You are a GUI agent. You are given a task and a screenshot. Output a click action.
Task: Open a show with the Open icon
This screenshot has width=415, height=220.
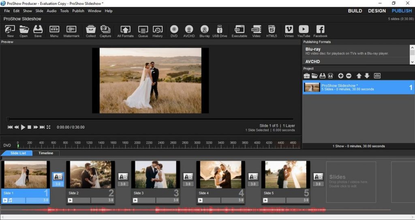click(x=24, y=31)
